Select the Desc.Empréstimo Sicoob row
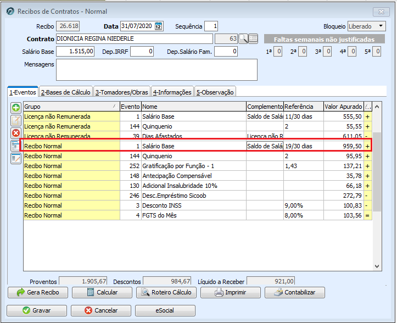The width and height of the screenshot is (397, 323). tap(198, 196)
